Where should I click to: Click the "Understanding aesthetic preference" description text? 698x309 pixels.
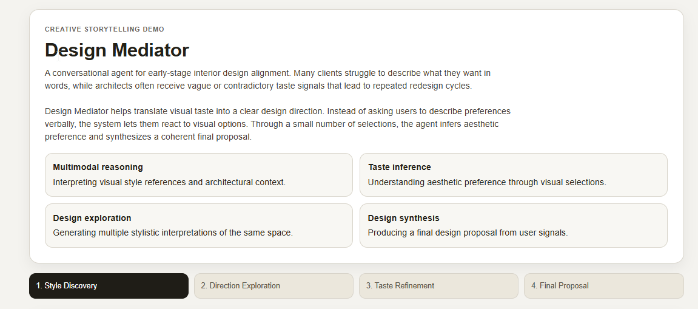click(x=486, y=182)
